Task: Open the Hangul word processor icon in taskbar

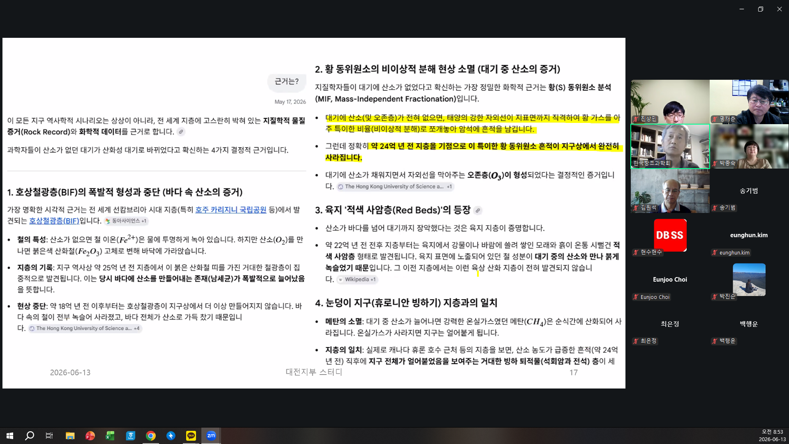Action: pos(130,436)
